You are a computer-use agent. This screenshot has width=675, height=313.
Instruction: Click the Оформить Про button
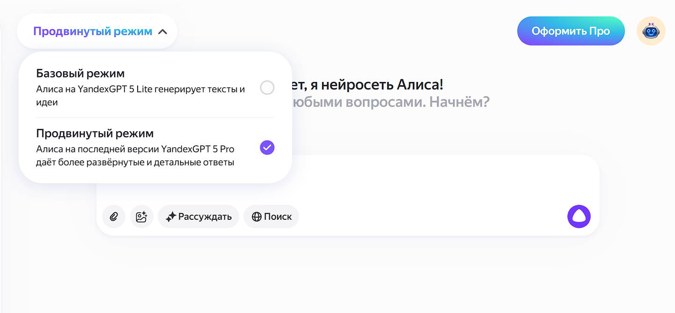coord(571,31)
